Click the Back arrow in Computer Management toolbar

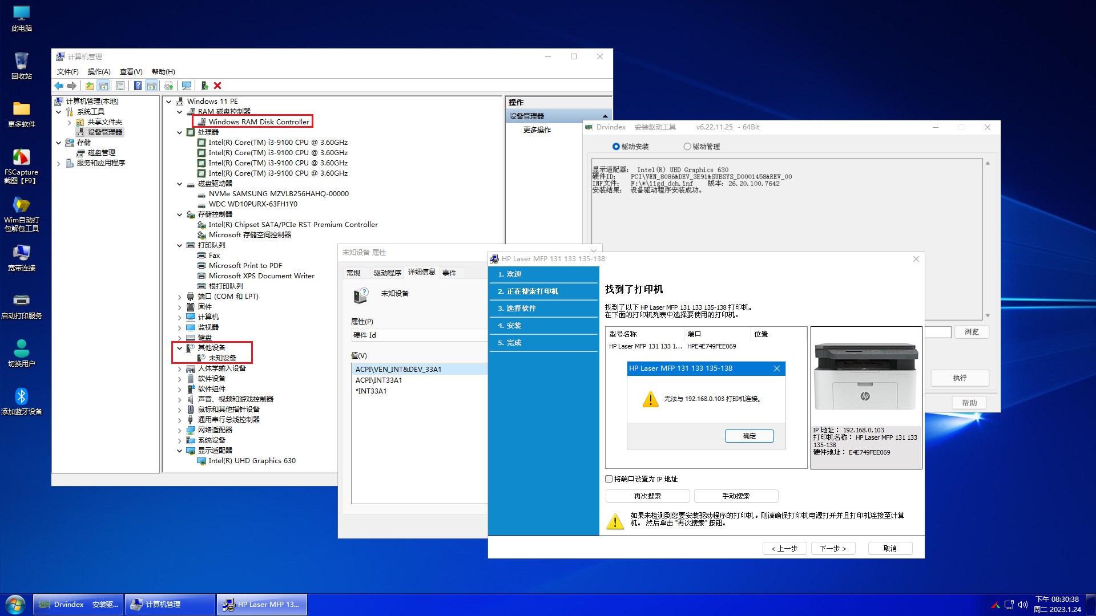point(59,86)
